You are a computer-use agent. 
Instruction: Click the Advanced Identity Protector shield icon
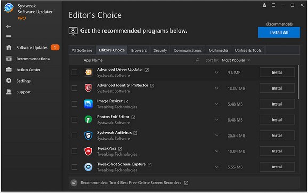click(x=88, y=88)
